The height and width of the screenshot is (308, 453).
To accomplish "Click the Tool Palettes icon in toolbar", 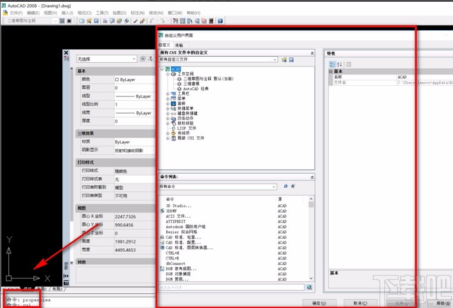I will tap(190, 21).
